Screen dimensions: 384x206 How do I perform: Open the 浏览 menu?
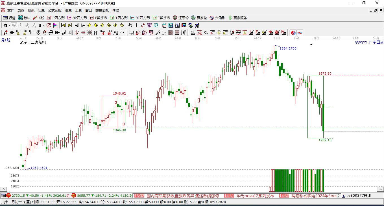[x=21, y=10]
